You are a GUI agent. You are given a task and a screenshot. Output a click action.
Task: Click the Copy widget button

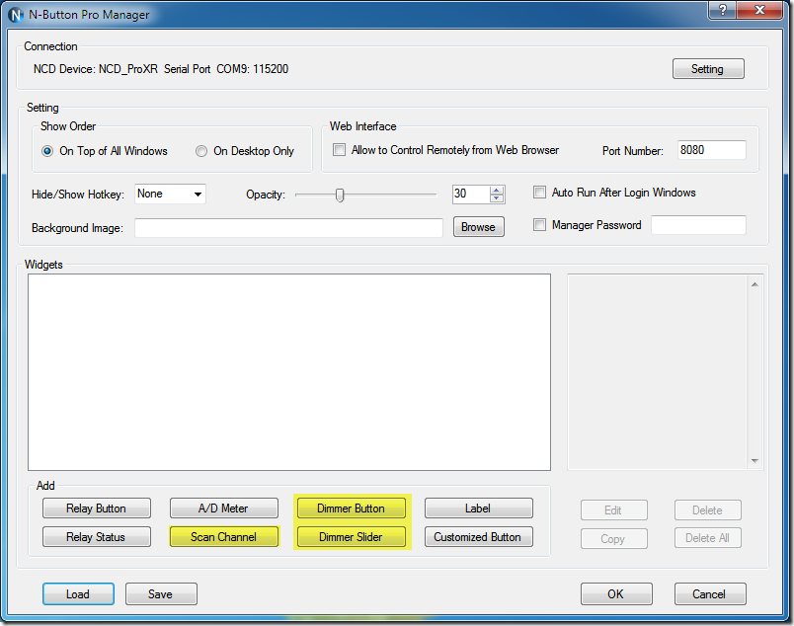click(613, 538)
